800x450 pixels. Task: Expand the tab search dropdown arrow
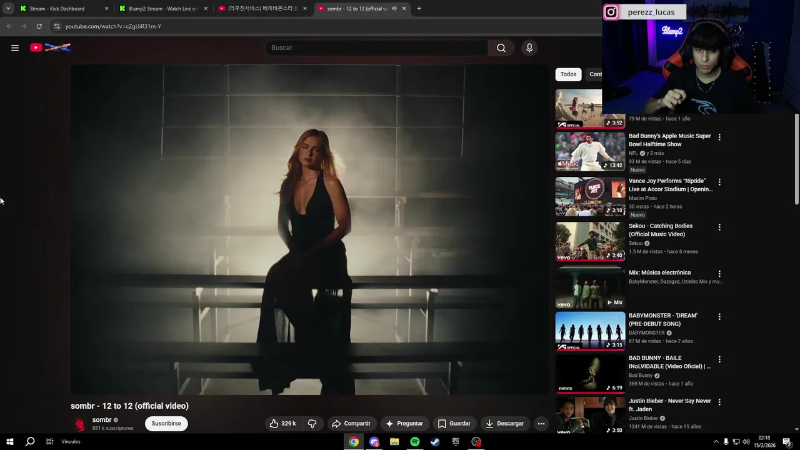[x=8, y=9]
